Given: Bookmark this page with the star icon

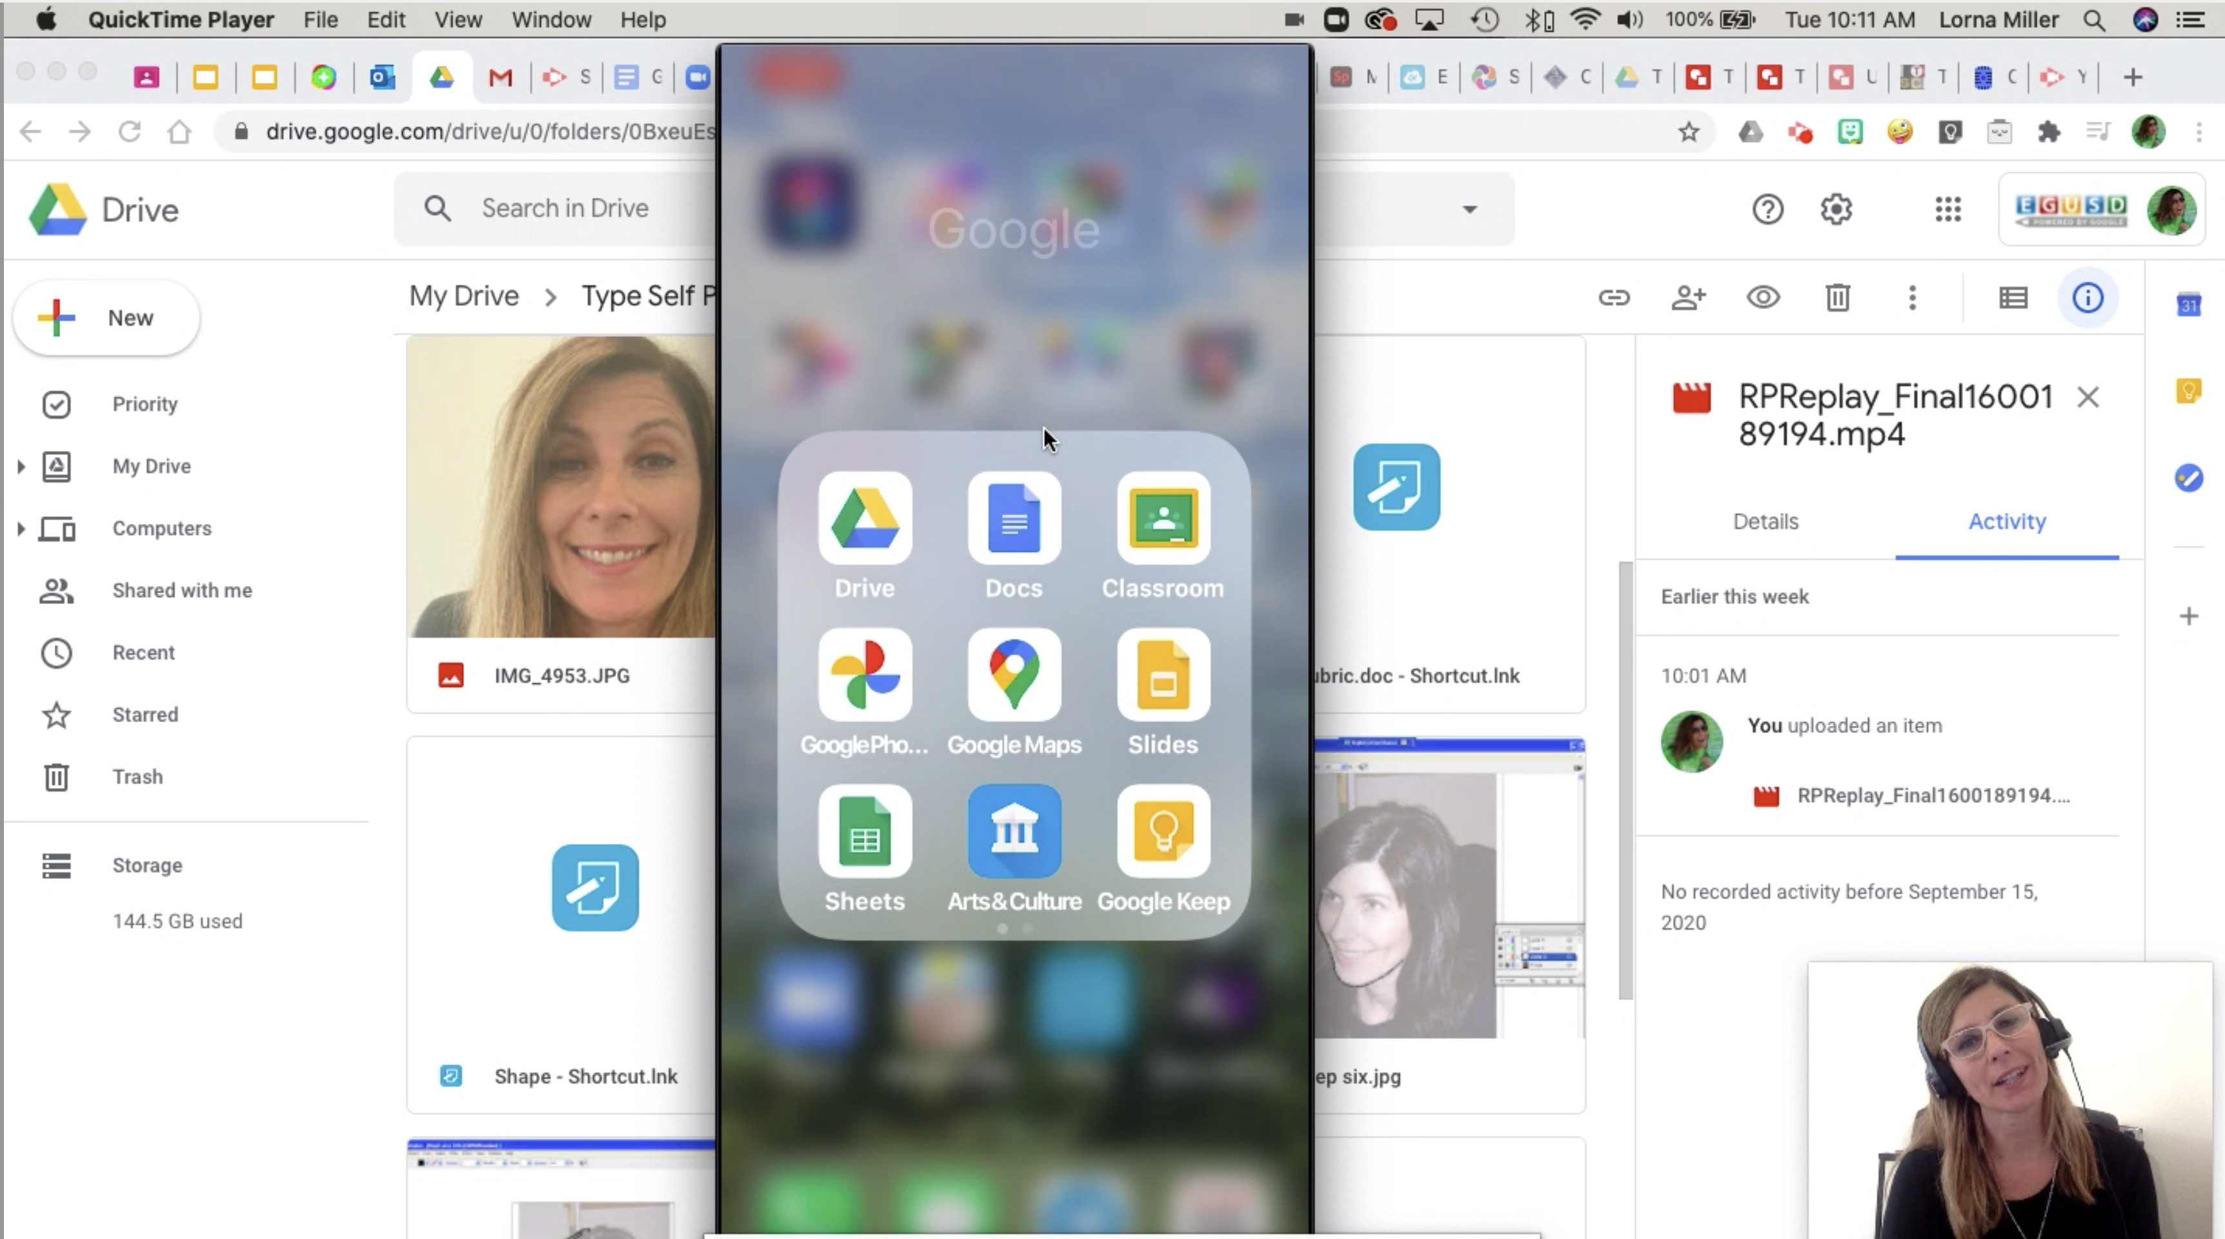Looking at the screenshot, I should tap(1689, 132).
